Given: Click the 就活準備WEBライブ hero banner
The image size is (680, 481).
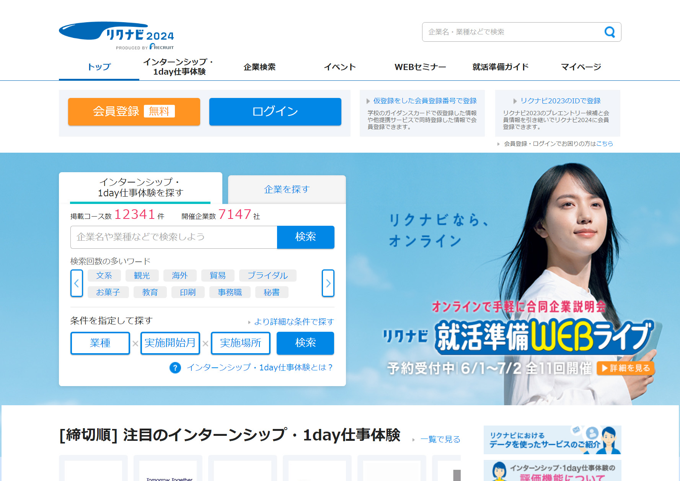Looking at the screenshot, I should [519, 337].
